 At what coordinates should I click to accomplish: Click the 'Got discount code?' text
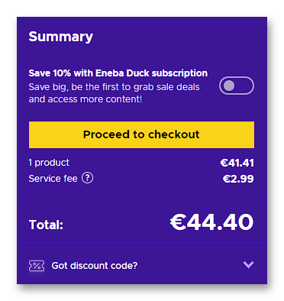(x=95, y=266)
